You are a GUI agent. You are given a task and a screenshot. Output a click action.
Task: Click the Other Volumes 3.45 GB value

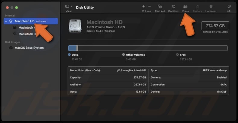[131, 59]
